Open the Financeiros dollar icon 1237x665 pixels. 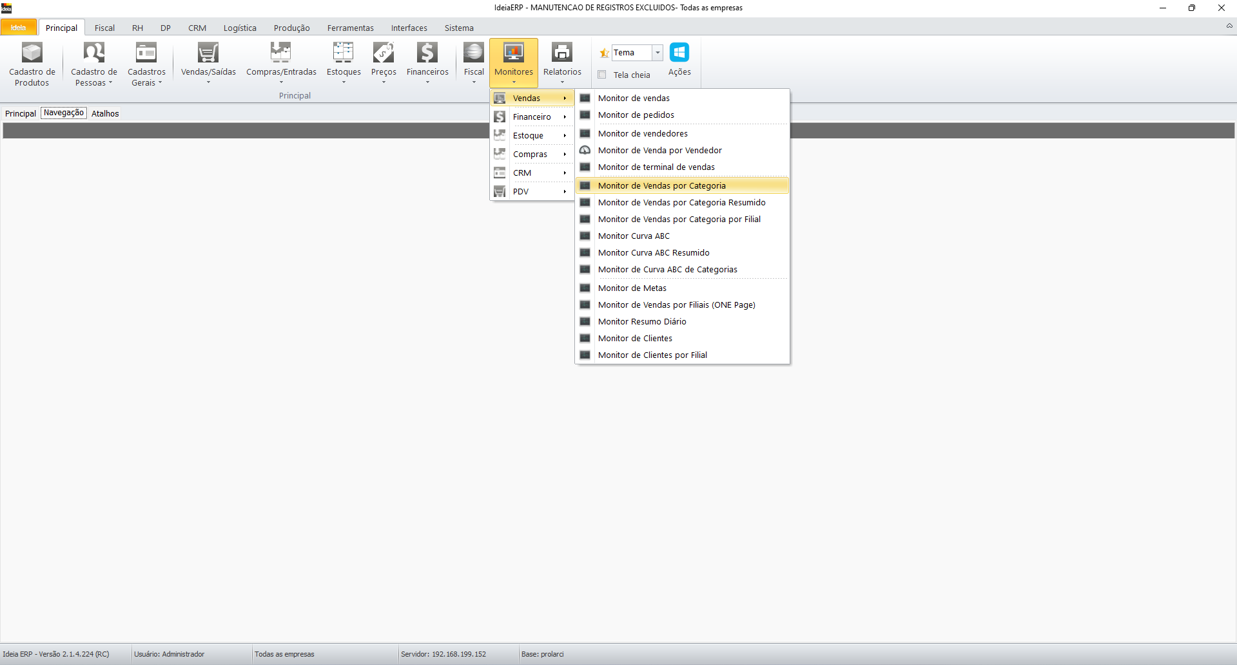(427, 53)
